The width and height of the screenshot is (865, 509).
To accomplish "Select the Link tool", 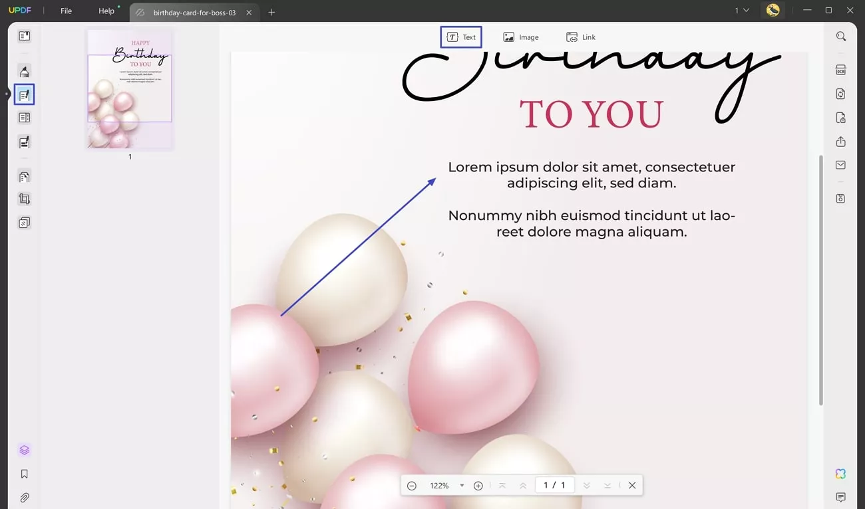I will pyautogui.click(x=581, y=37).
